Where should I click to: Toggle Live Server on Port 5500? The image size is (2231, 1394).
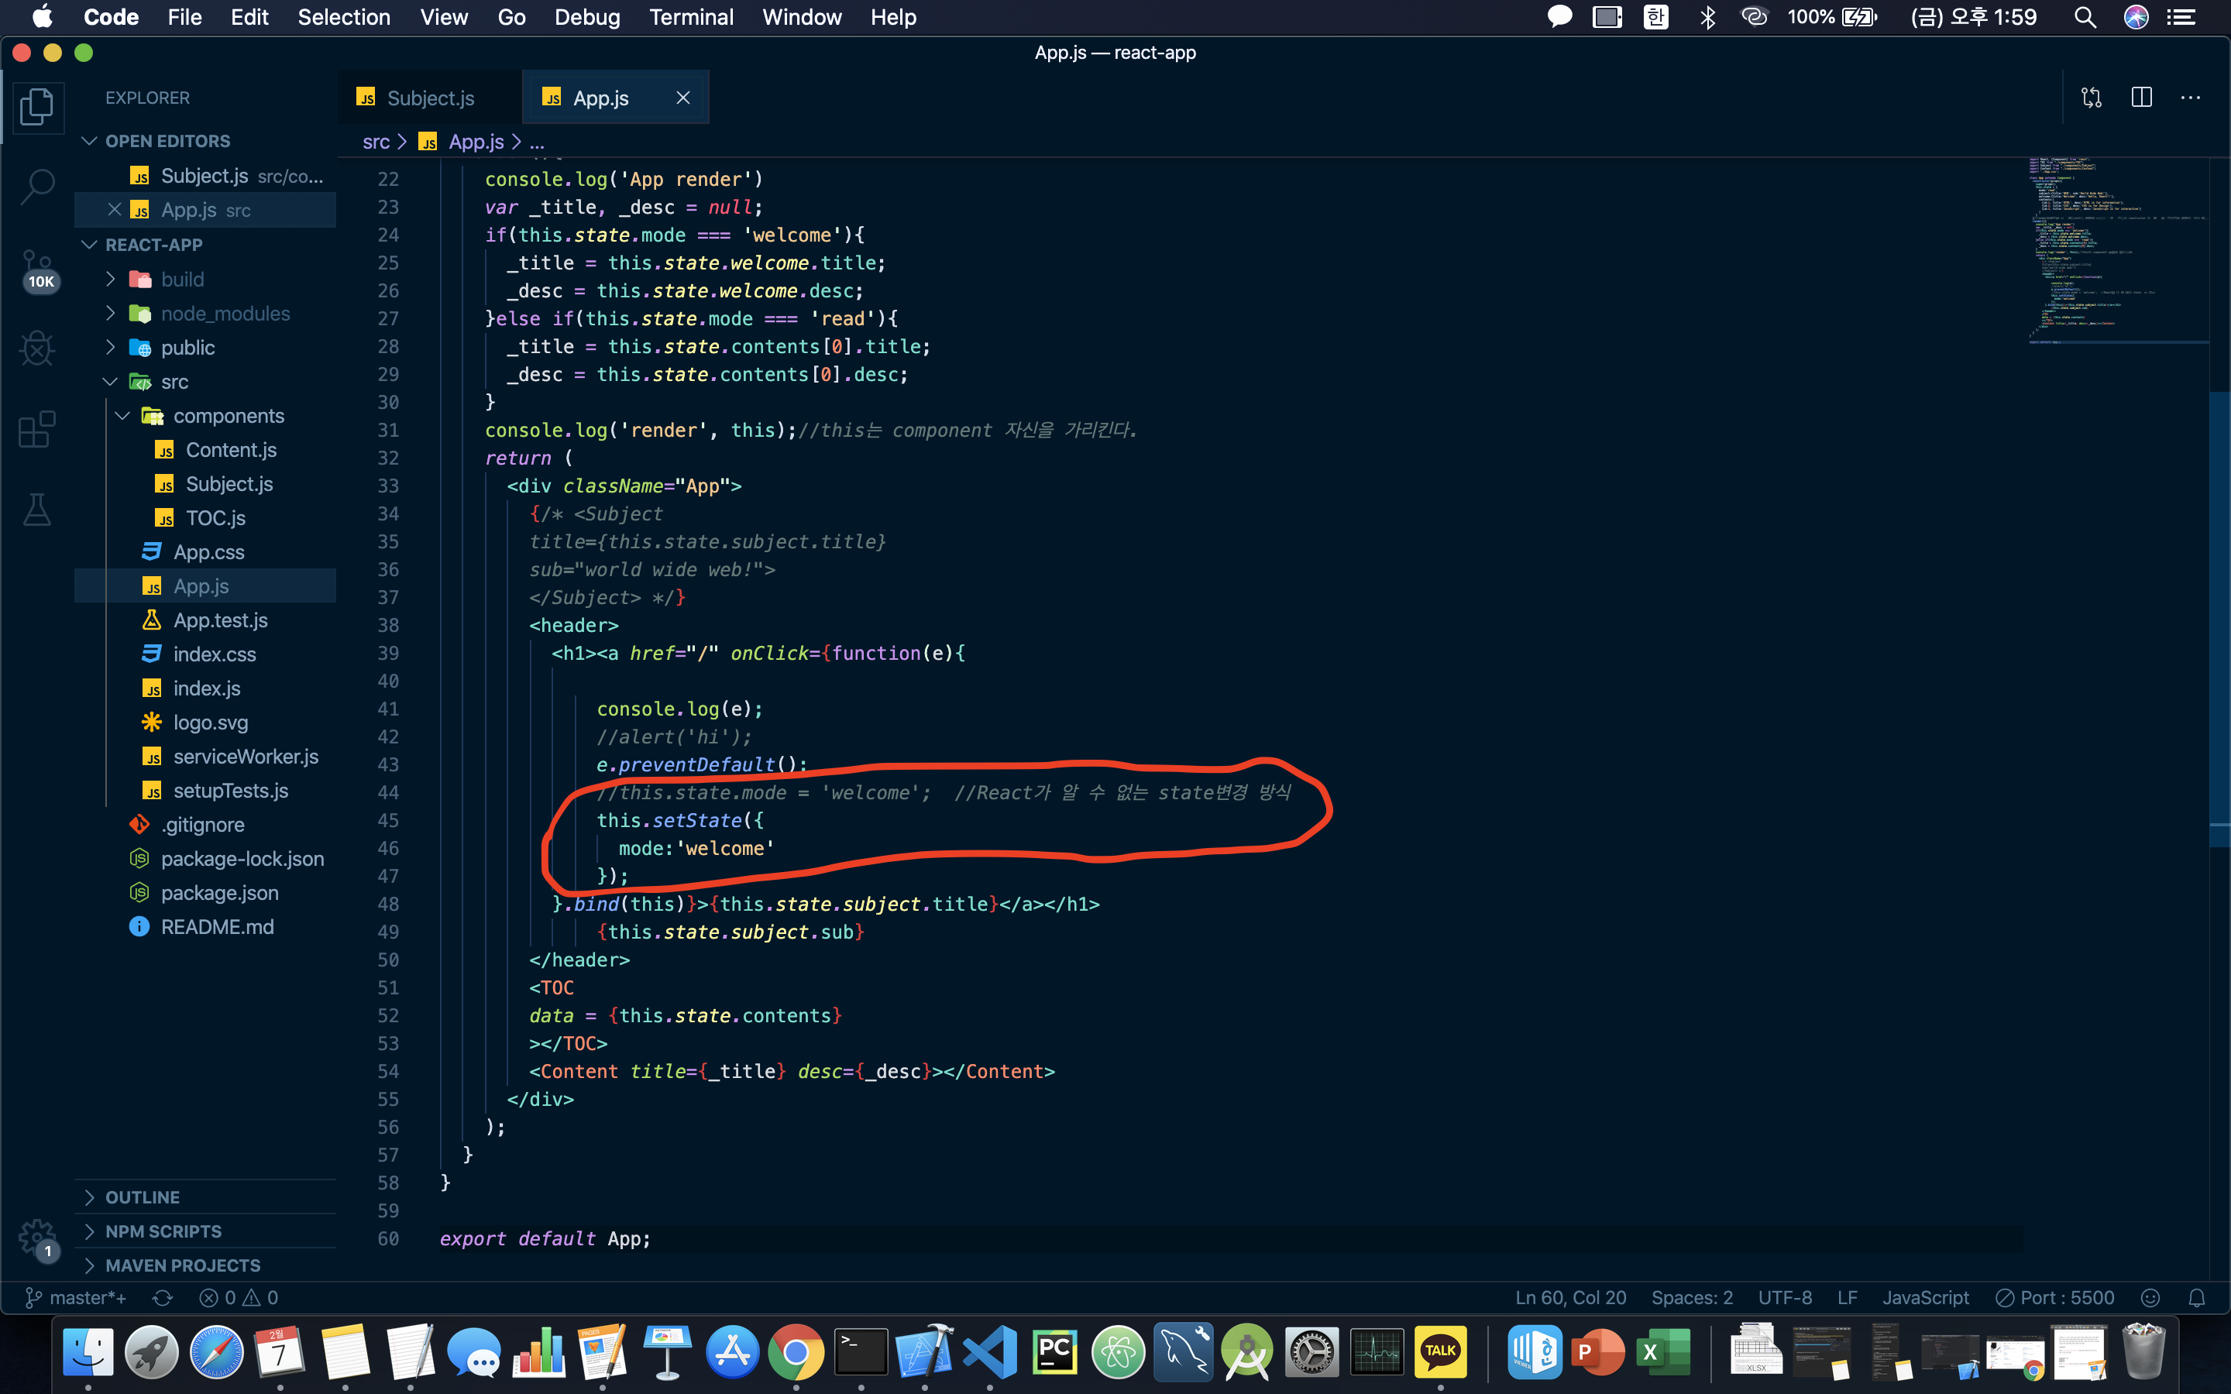[2055, 1297]
